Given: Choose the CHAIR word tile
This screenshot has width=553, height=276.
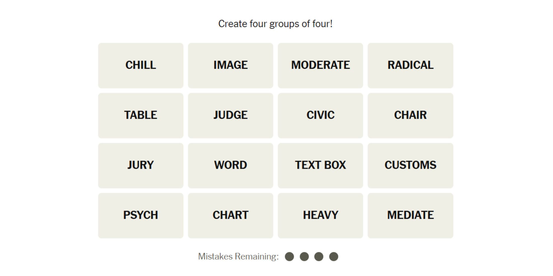Looking at the screenshot, I should [x=410, y=115].
